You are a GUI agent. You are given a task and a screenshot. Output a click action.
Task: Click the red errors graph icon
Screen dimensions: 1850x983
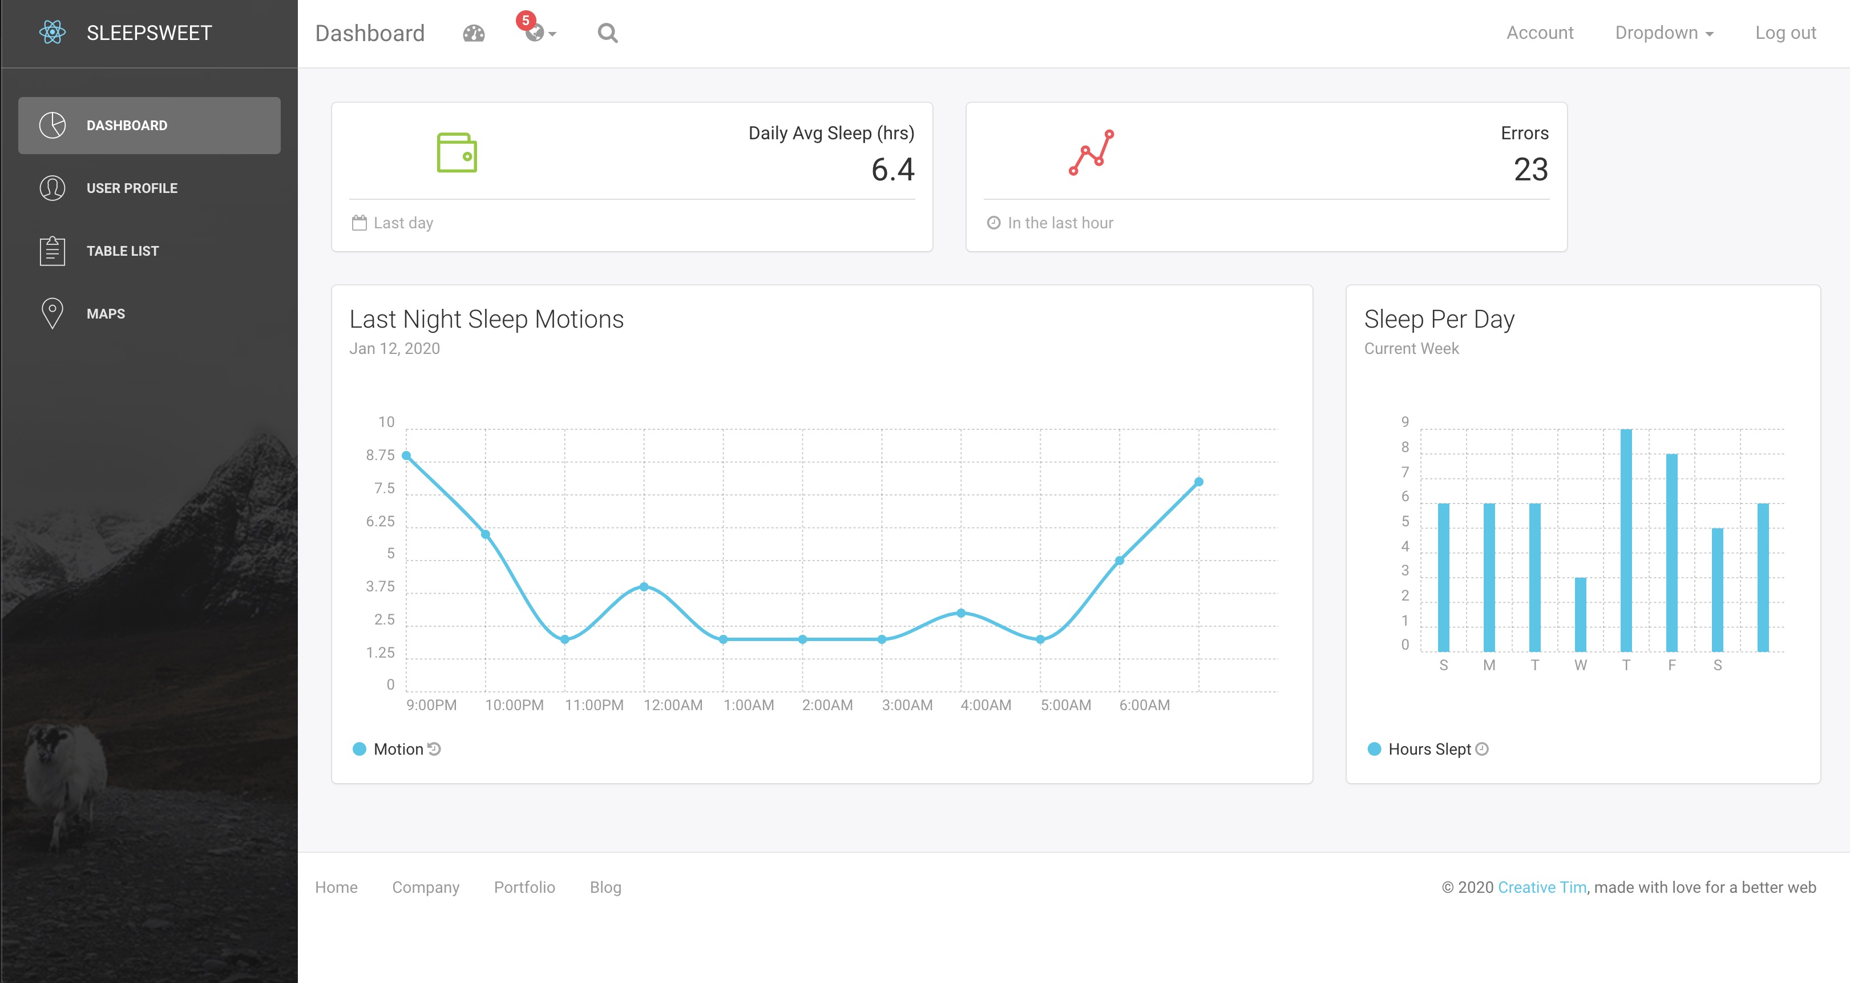[x=1091, y=152]
